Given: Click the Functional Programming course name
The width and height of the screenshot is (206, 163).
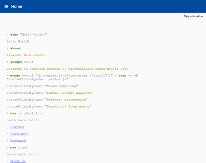Looking at the screenshot, I should click(x=68, y=106).
